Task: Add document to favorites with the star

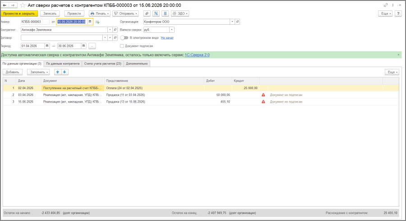Action: [x=23, y=5]
